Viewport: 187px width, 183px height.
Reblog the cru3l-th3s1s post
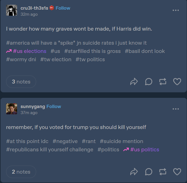click(163, 82)
